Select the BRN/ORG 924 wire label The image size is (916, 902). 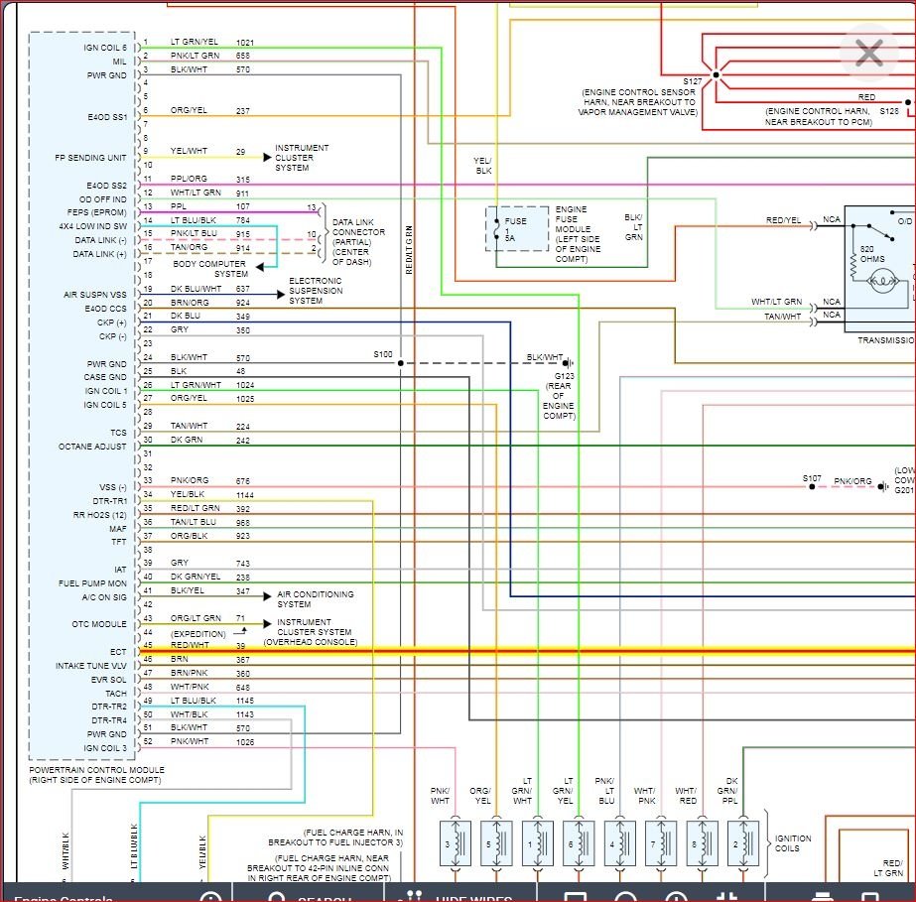tap(209, 303)
